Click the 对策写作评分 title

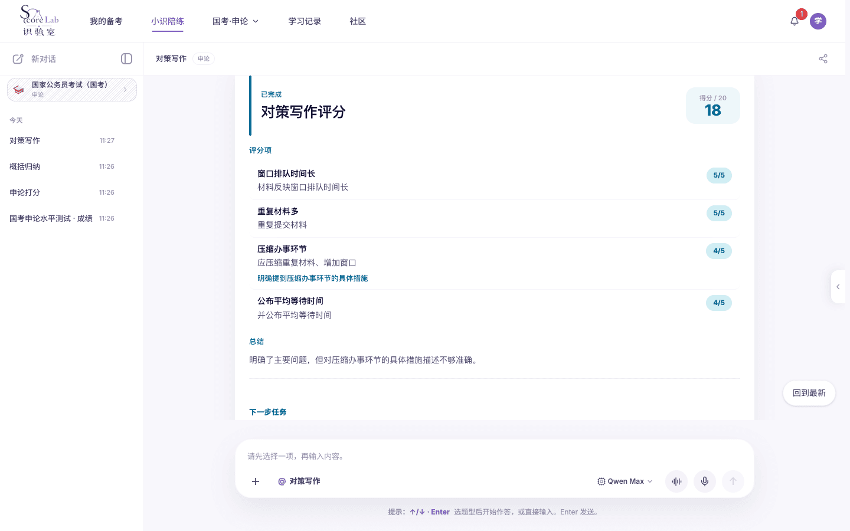click(303, 112)
